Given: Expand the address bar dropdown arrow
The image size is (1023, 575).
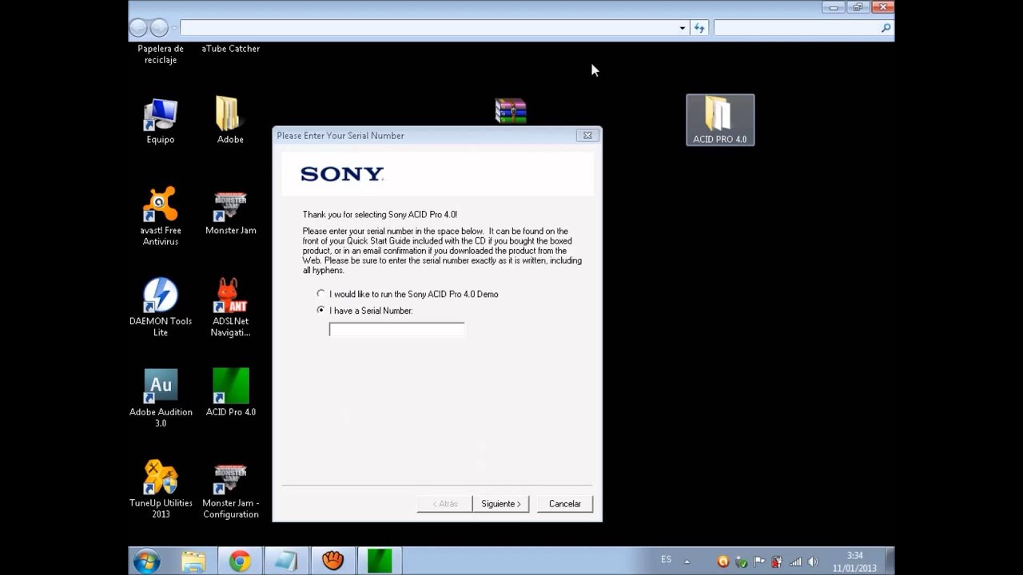Looking at the screenshot, I should (683, 28).
